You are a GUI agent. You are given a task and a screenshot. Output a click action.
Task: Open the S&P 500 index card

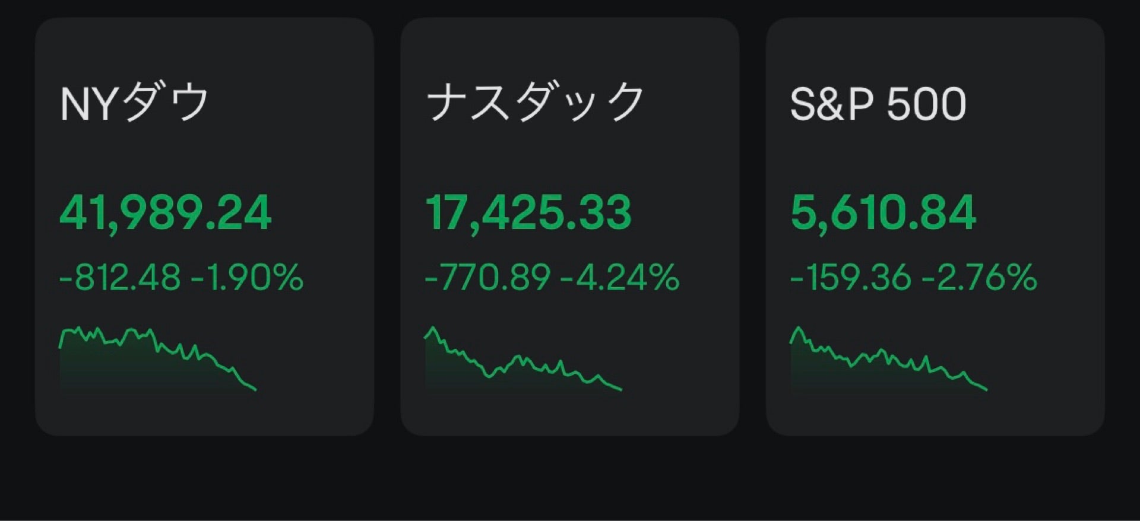tap(935, 227)
